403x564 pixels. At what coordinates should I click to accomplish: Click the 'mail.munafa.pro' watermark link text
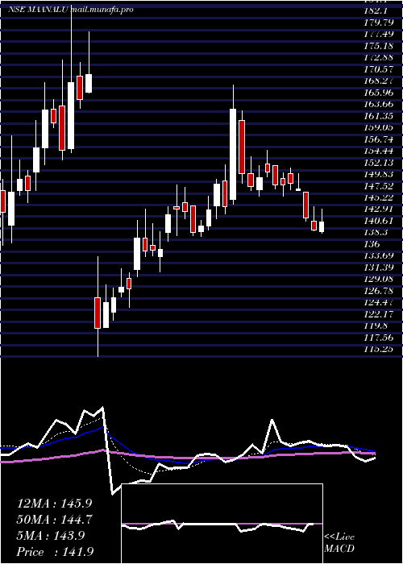pyautogui.click(x=102, y=10)
